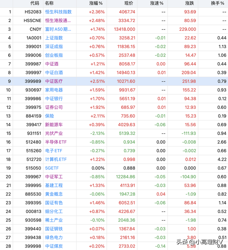Select code 399006

[x=33, y=55]
